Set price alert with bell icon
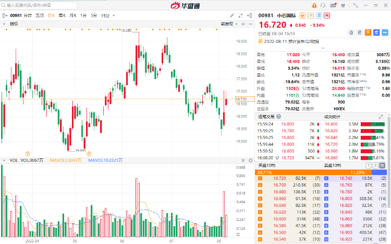This screenshot has width=391, height=244. [x=351, y=32]
